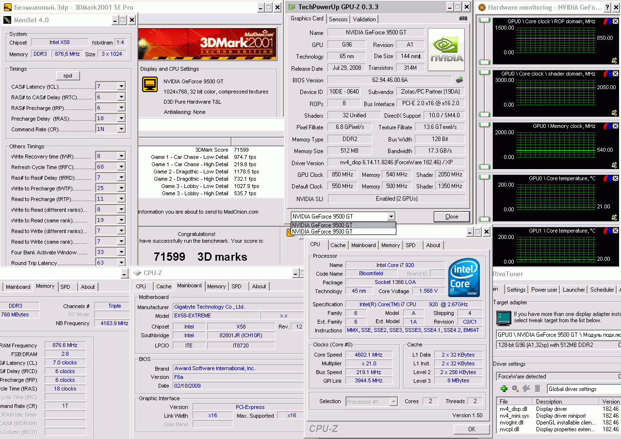Click the trash icon in RivaTuner driver settings
The width and height of the screenshot is (621, 439).
tap(538, 389)
